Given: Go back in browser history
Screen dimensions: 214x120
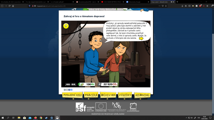Looking at the screenshot, I should [2, 6].
